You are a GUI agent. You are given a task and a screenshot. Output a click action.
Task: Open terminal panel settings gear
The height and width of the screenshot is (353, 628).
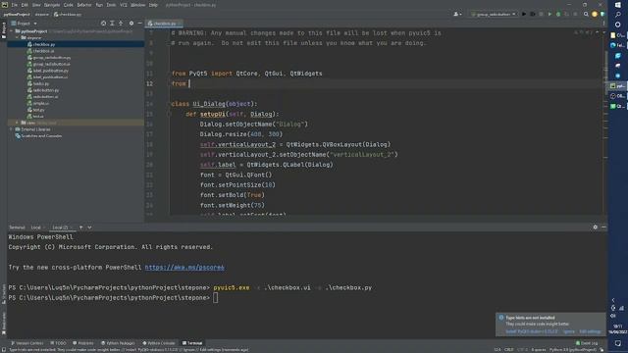click(596, 227)
